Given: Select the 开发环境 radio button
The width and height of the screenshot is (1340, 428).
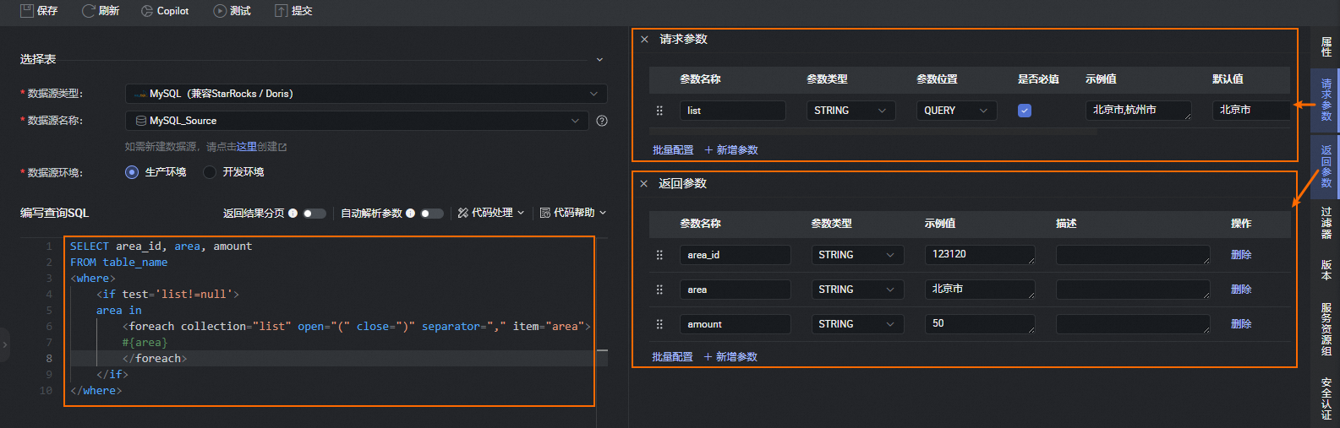Looking at the screenshot, I should tap(210, 172).
